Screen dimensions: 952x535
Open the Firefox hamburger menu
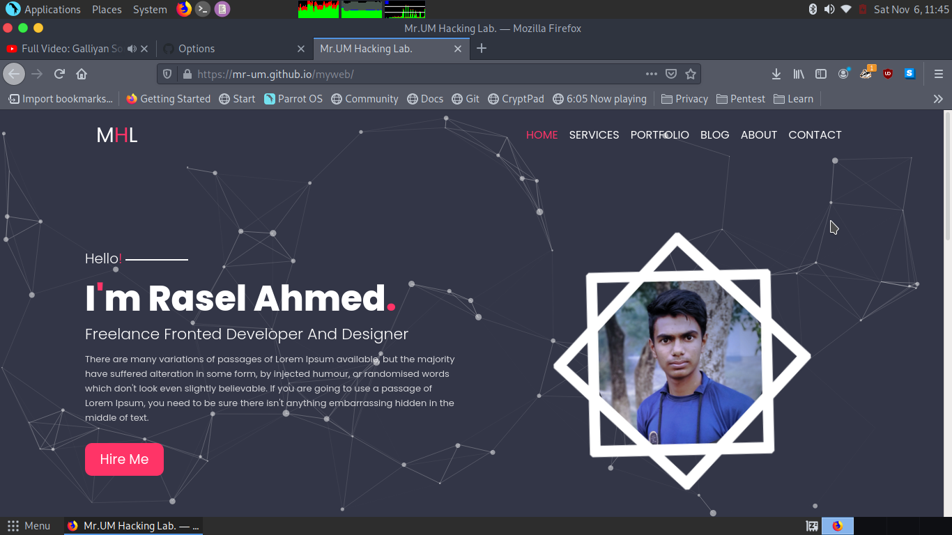tap(939, 74)
